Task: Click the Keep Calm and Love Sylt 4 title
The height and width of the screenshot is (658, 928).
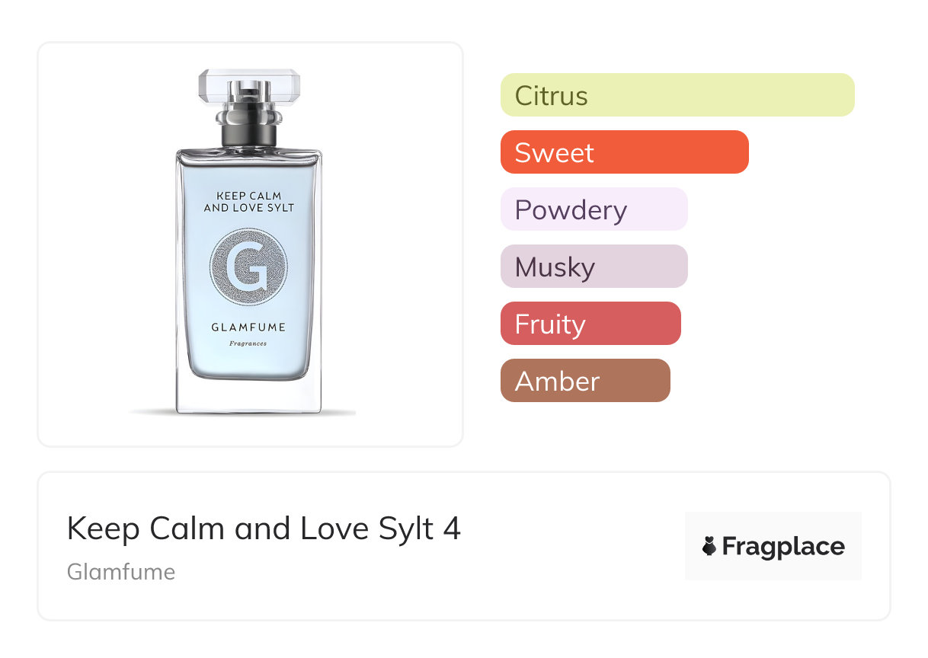Action: coord(264,529)
